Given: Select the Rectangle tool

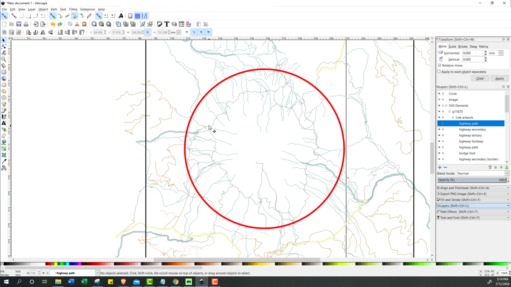Looking at the screenshot, I should (4, 72).
